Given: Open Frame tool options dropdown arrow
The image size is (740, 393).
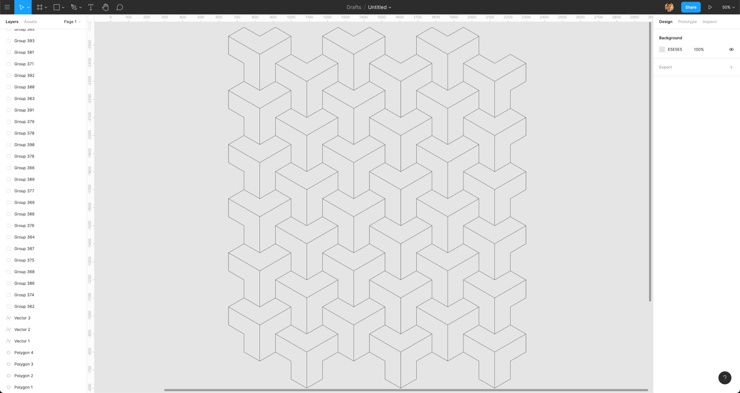Looking at the screenshot, I should click(46, 7).
